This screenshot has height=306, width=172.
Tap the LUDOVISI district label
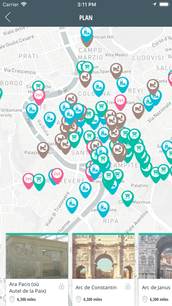[x=148, y=58]
